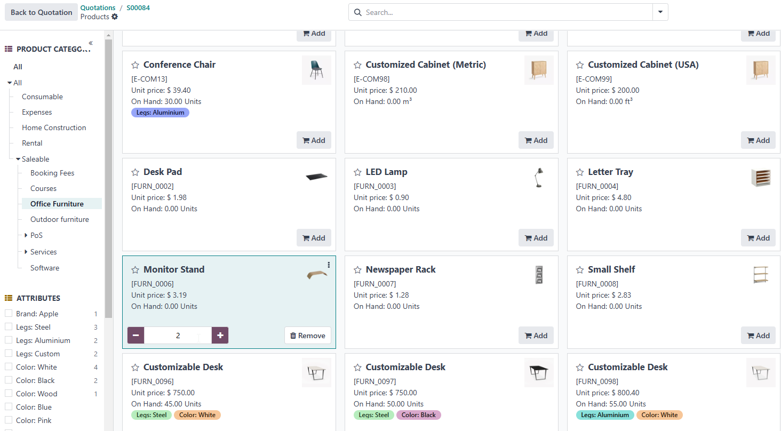The image size is (781, 431).
Task: Collapse the sidebar with double-chevron icon
Action: (x=91, y=43)
